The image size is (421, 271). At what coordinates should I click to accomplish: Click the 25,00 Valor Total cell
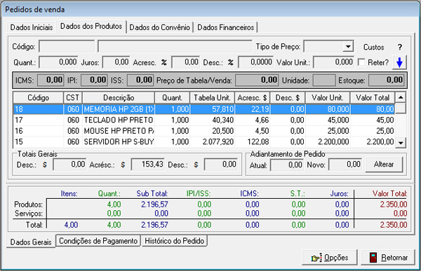point(373,131)
